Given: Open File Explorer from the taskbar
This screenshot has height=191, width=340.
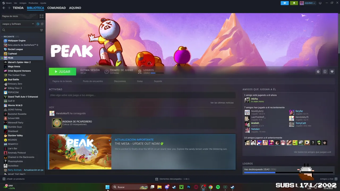Looking at the screenshot, I should pos(159,187).
